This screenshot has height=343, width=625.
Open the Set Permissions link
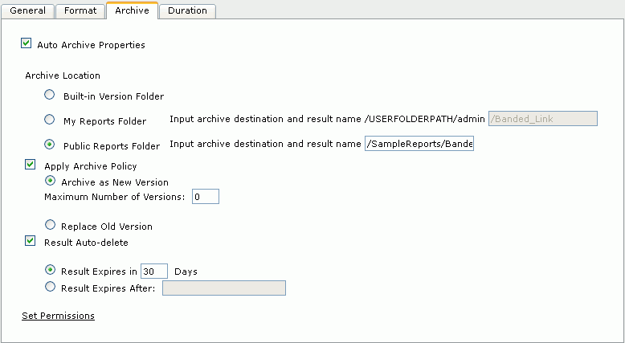(x=58, y=316)
